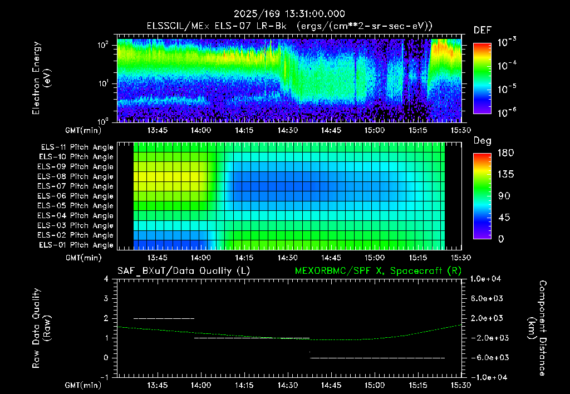Select the ELS-03 Pitch Angle row label

[x=76, y=225]
